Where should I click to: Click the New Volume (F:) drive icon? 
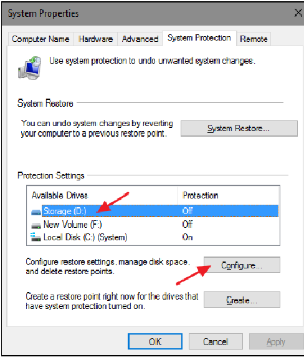coord(36,225)
